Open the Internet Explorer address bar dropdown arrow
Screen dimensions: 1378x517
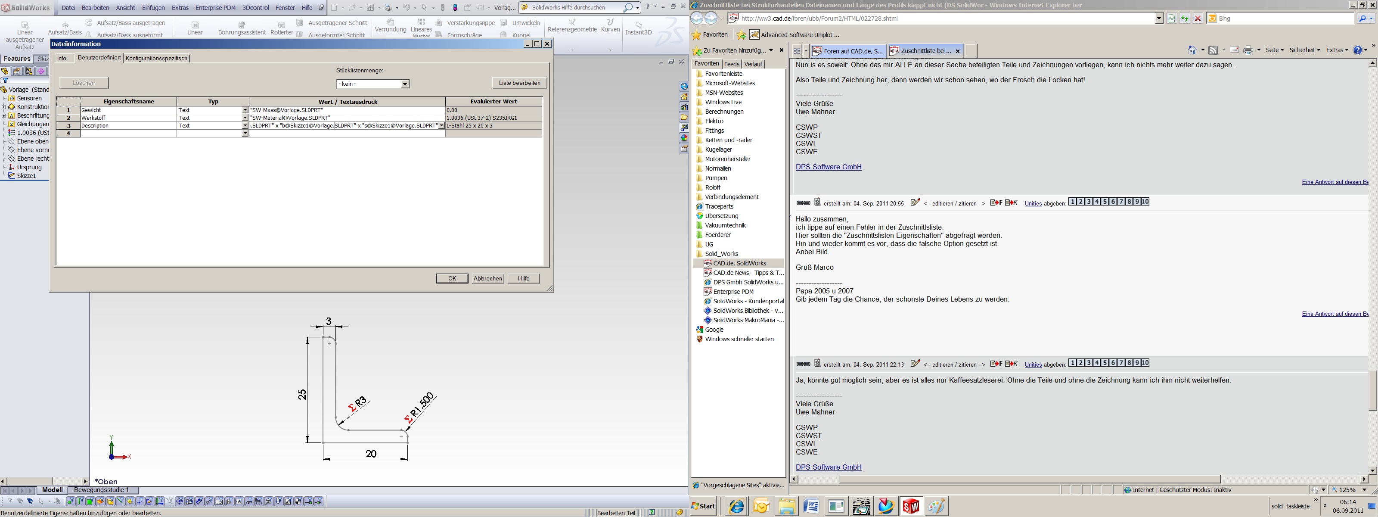(1159, 18)
